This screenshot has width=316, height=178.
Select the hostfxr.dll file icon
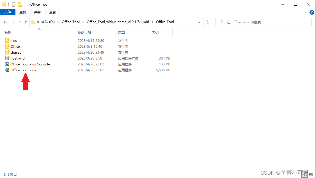click(7, 58)
